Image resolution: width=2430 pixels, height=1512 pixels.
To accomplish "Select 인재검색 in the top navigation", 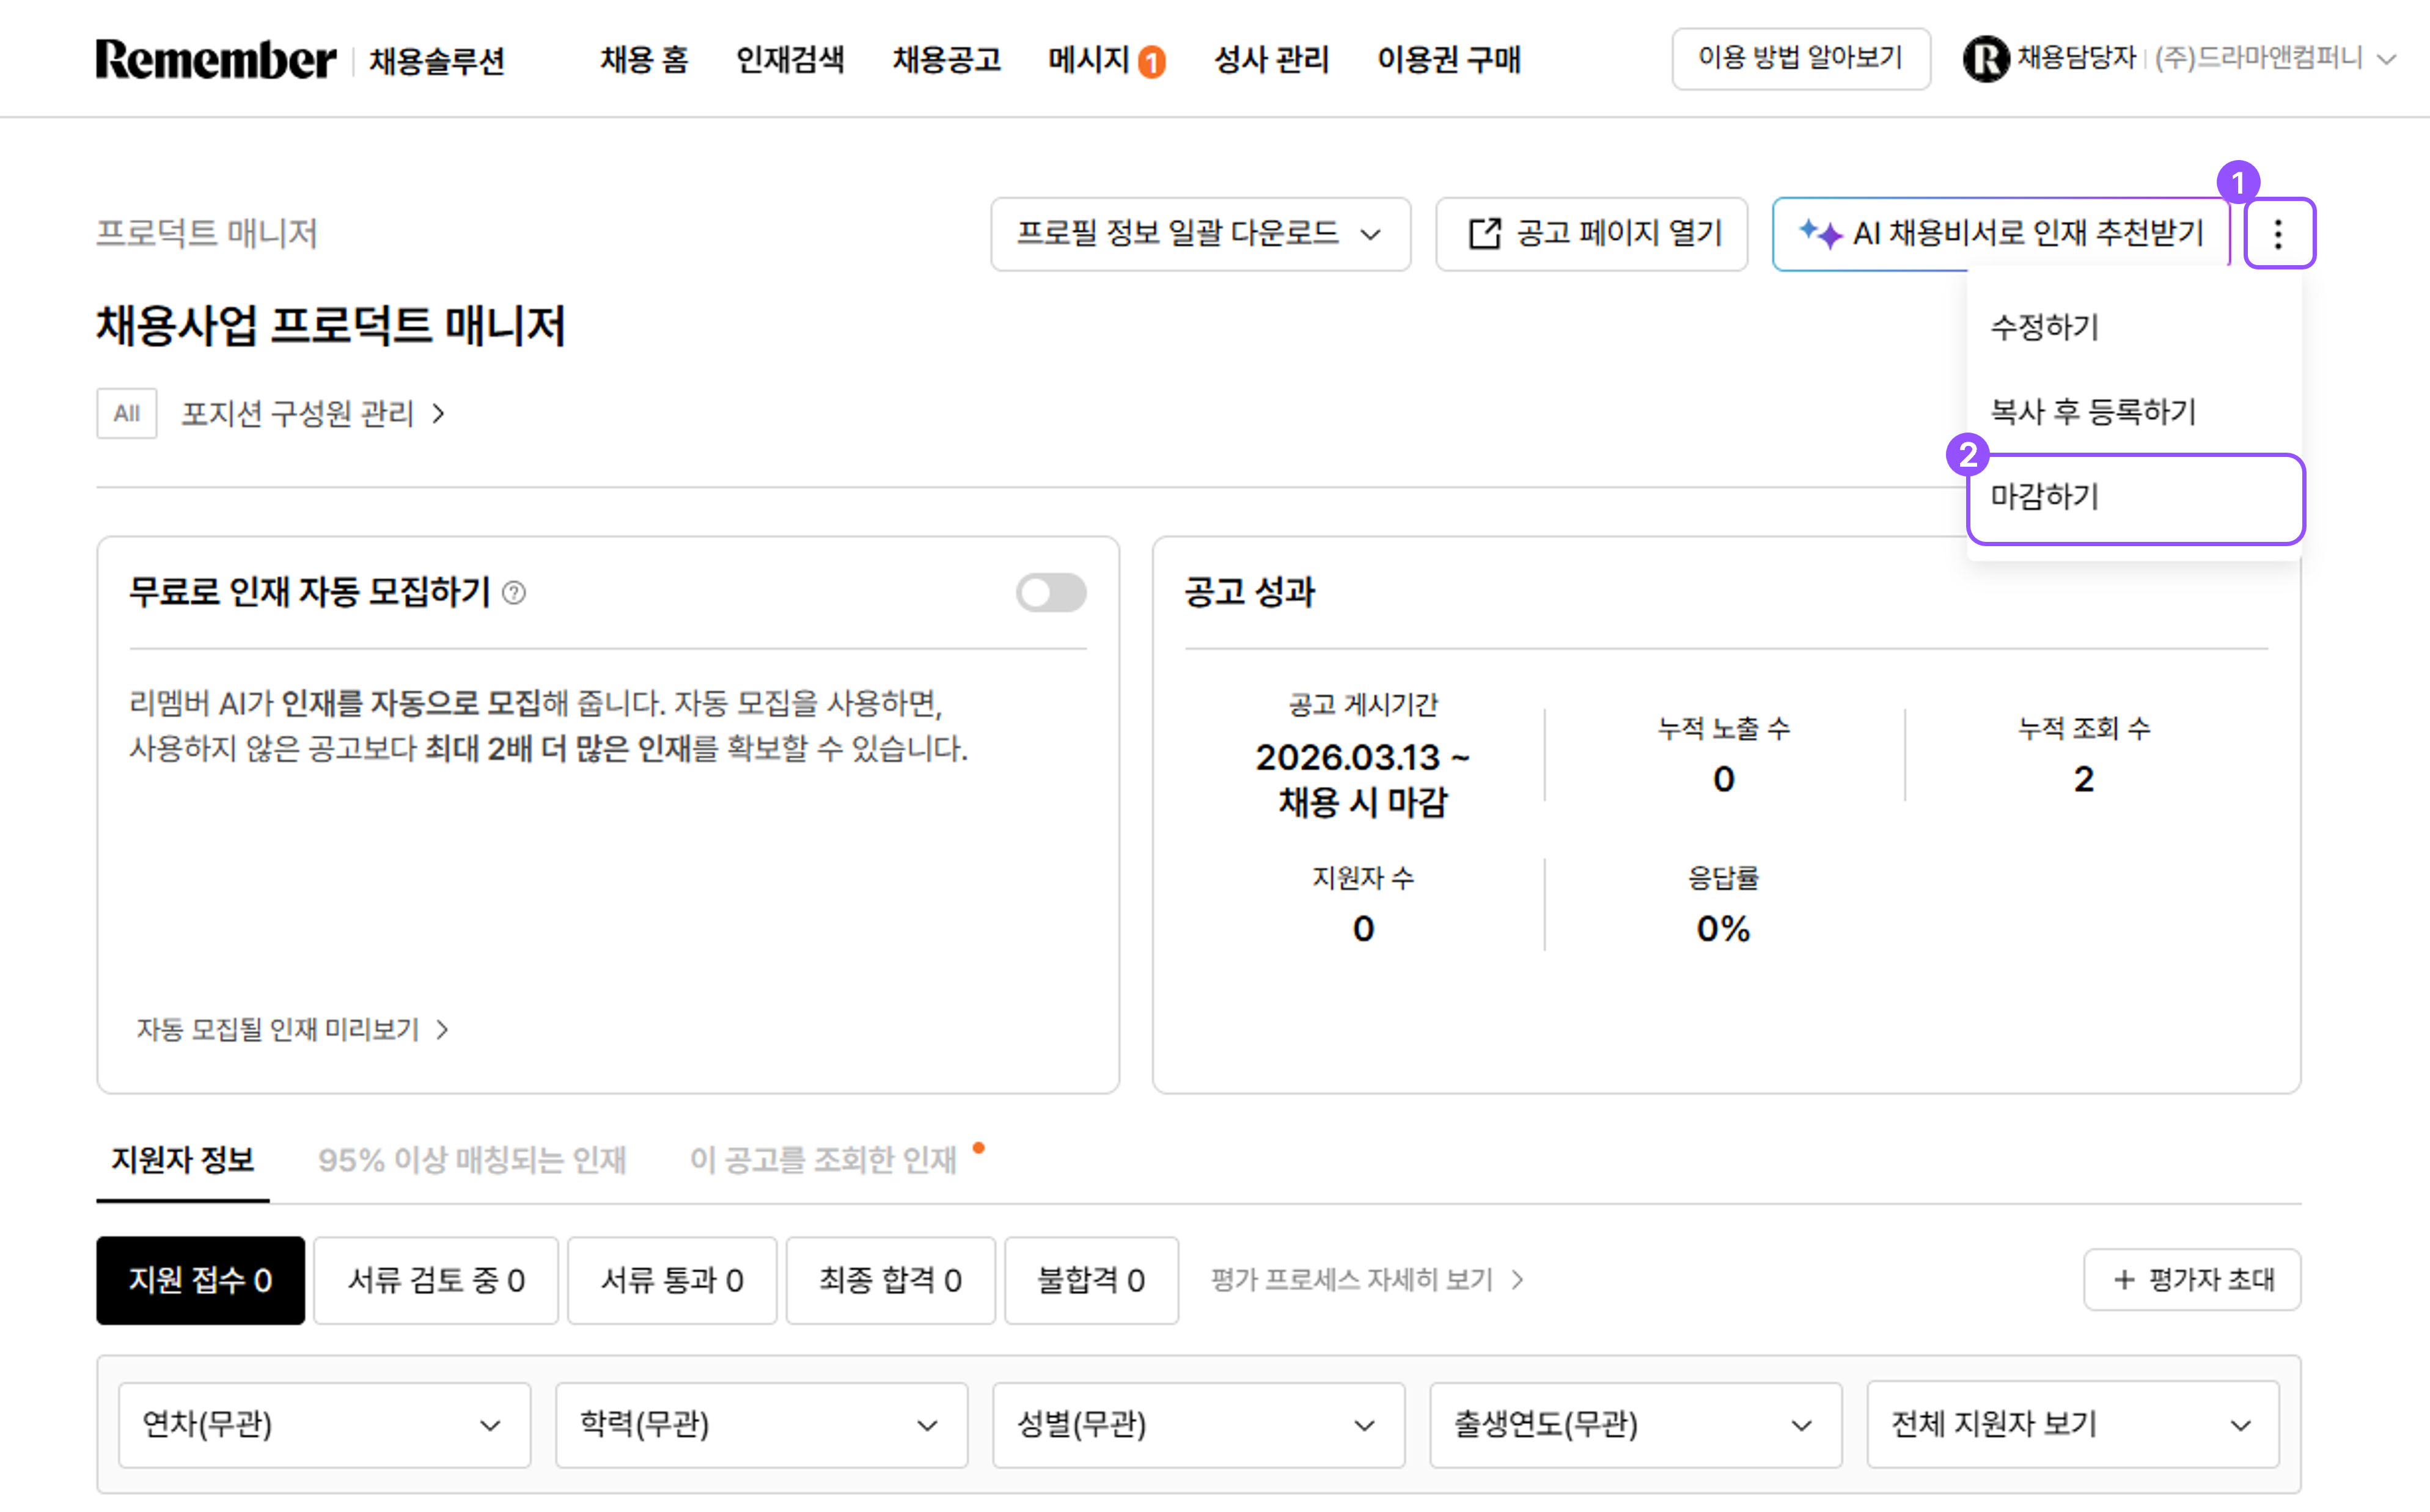I will [x=790, y=60].
